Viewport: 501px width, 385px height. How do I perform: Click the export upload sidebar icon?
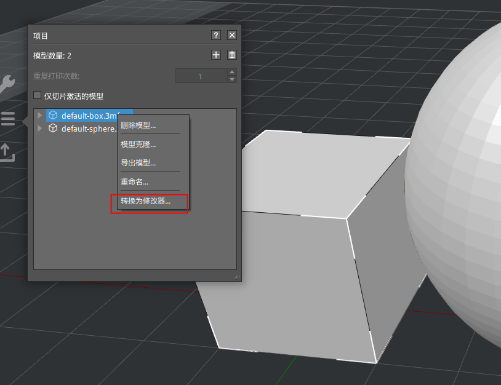coord(7,153)
